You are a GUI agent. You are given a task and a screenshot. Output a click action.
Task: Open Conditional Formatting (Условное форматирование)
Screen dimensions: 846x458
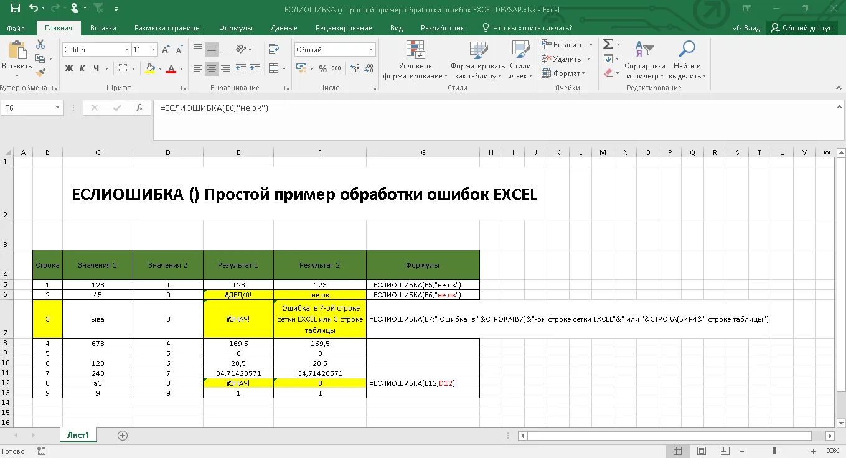pos(415,61)
